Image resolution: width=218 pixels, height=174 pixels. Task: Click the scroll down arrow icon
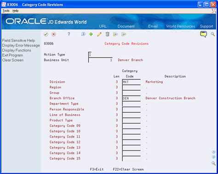point(213,157)
